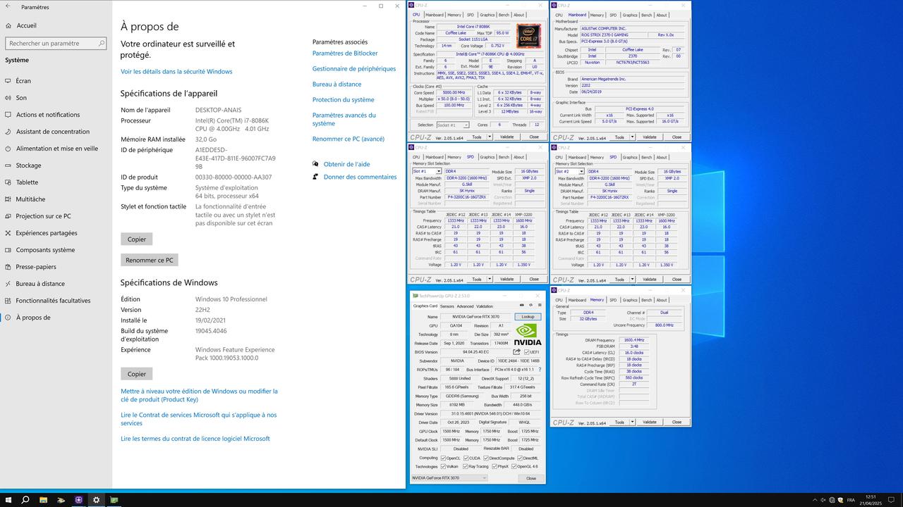Viewport: 903px width, 507px height.
Task: Open Fonctionnalités facultatives settings
Action: pyautogui.click(x=56, y=301)
